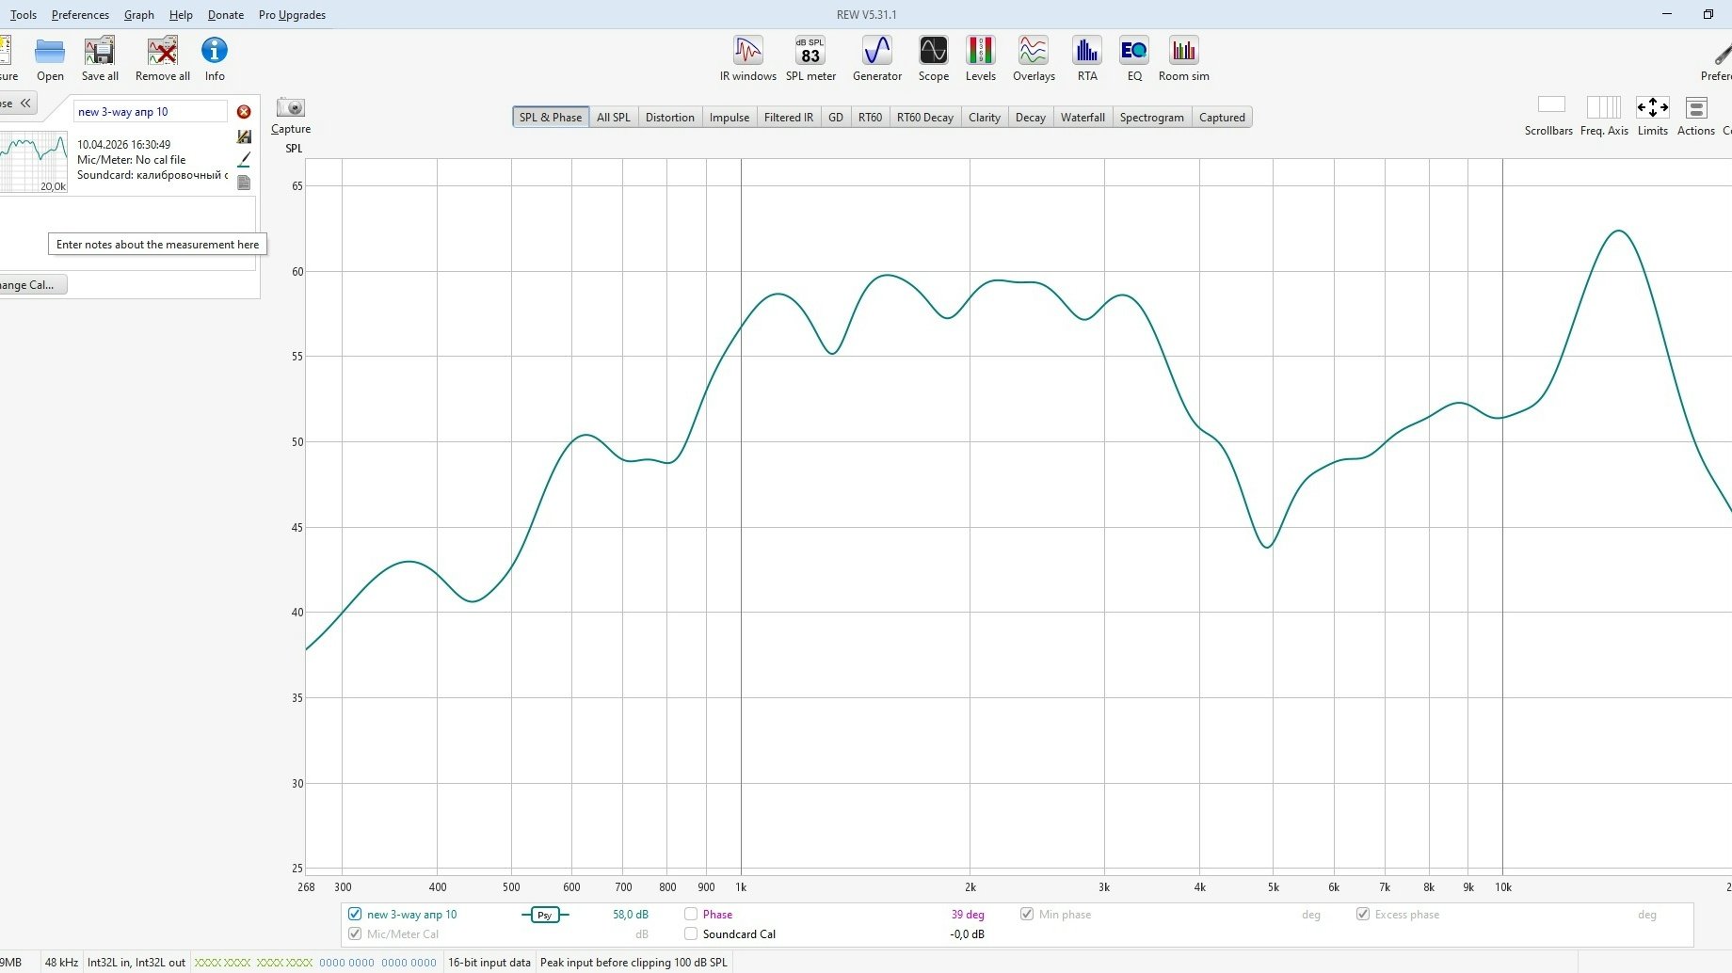Change trace colour of the measurement
The width and height of the screenshot is (1732, 973).
244,159
